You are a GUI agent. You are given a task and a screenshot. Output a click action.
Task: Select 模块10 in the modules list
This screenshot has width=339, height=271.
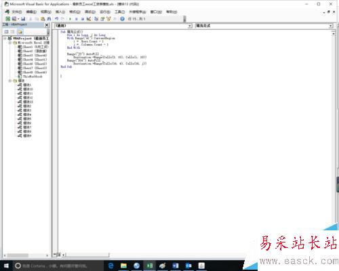point(25,89)
